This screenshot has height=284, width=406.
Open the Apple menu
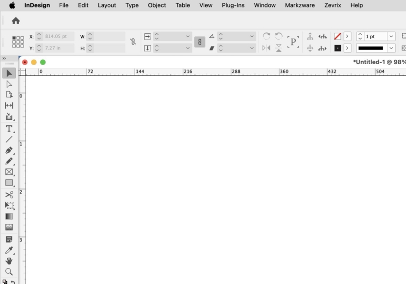pyautogui.click(x=12, y=5)
